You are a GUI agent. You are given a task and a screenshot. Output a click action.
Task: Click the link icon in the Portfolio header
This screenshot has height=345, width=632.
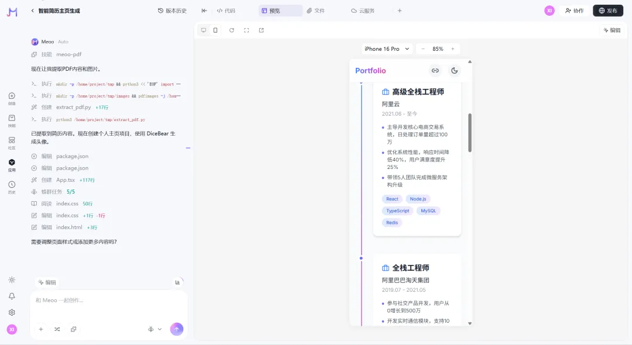click(x=435, y=70)
